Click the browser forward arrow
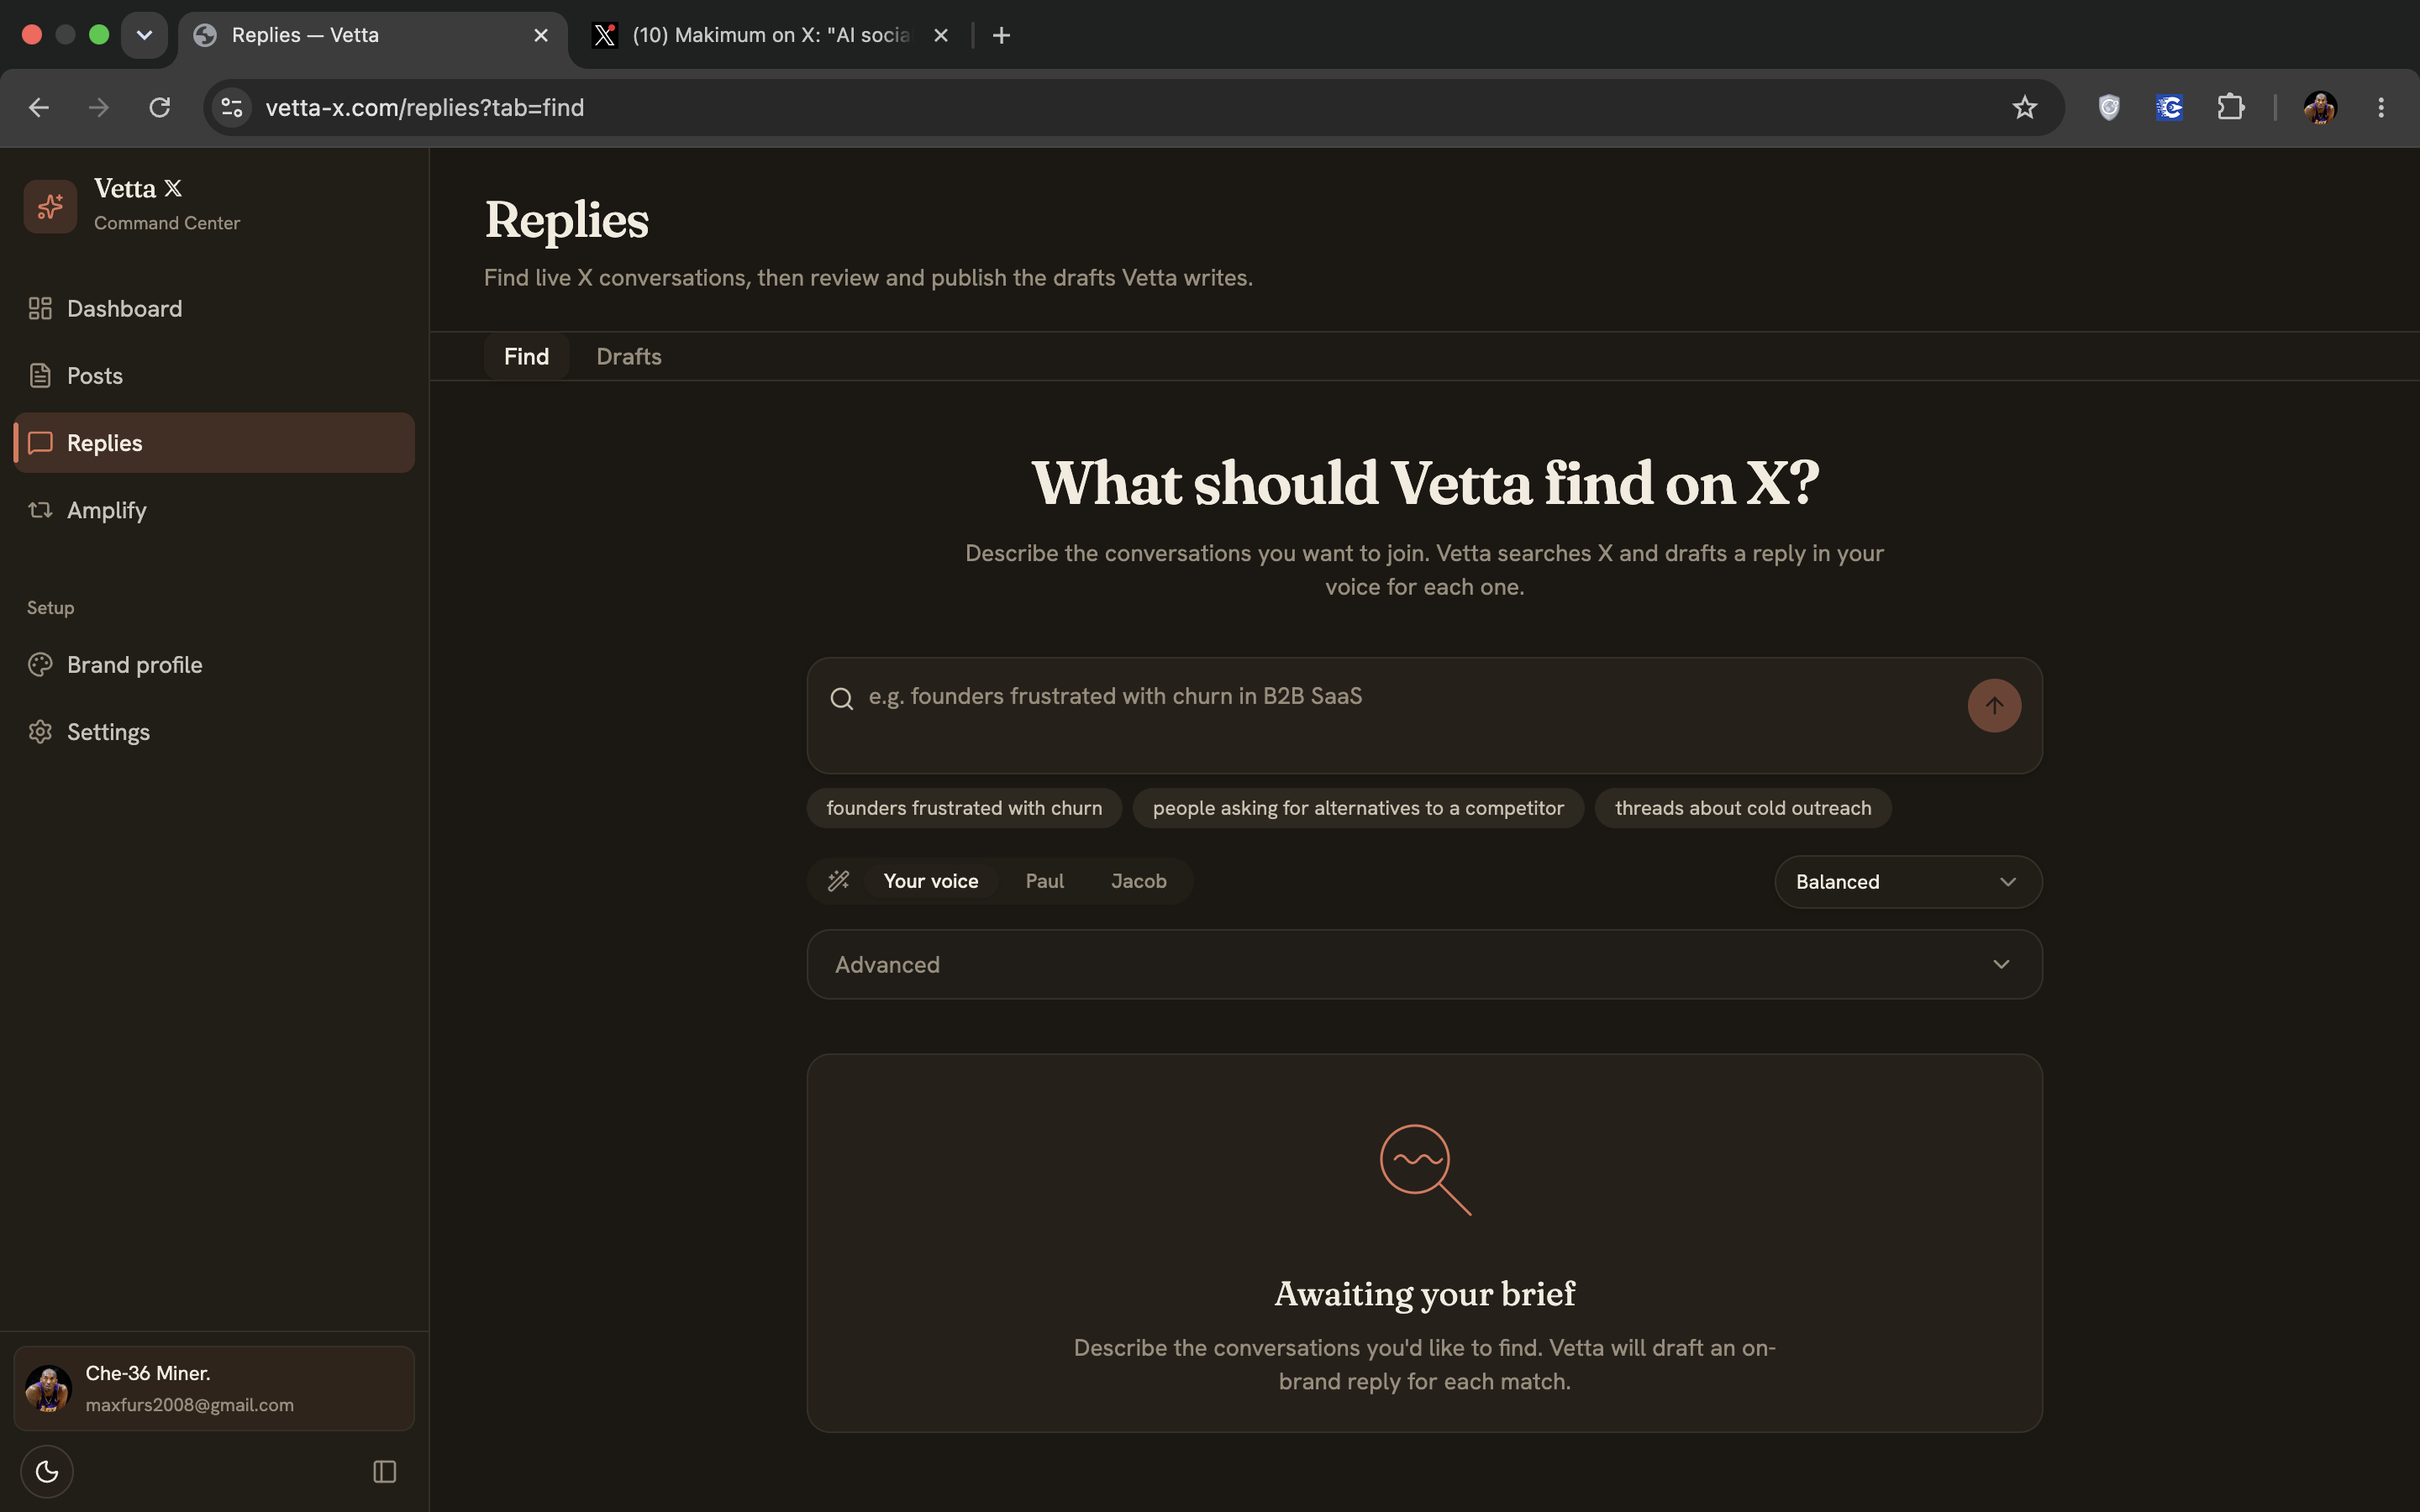 [x=99, y=107]
